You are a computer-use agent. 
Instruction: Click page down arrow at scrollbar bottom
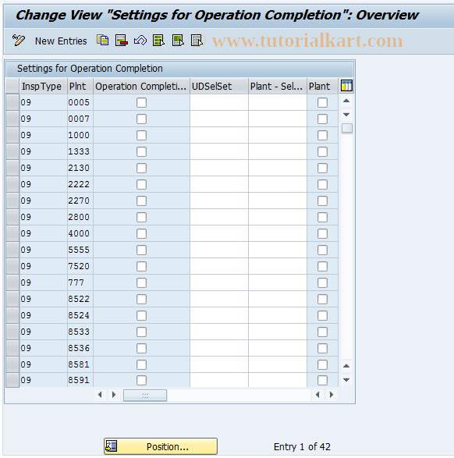pos(346,380)
